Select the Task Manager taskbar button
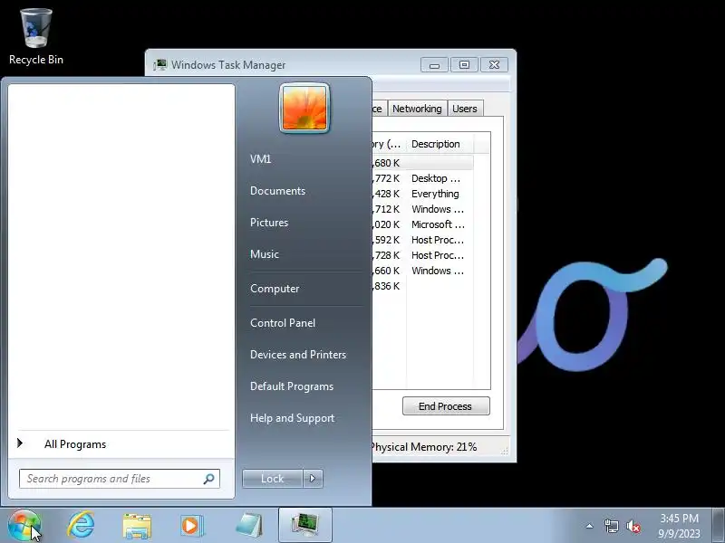The width and height of the screenshot is (725, 543). coord(305,526)
